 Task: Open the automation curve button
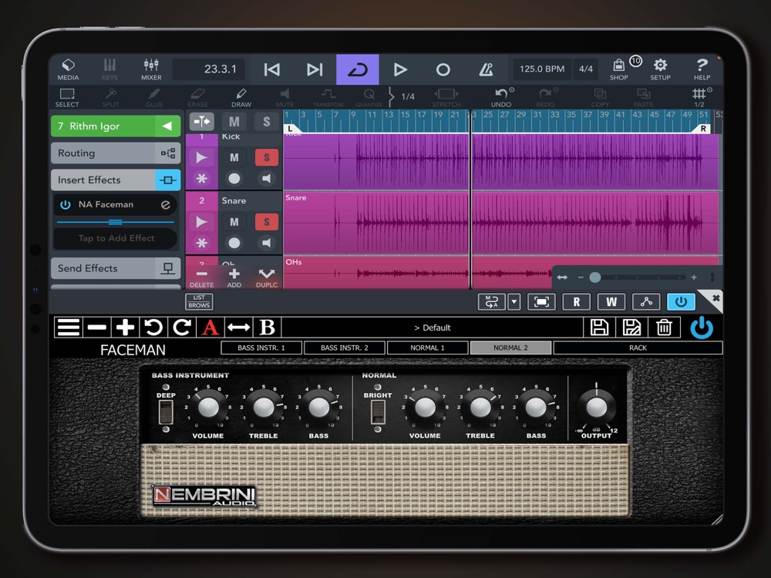[x=646, y=302]
